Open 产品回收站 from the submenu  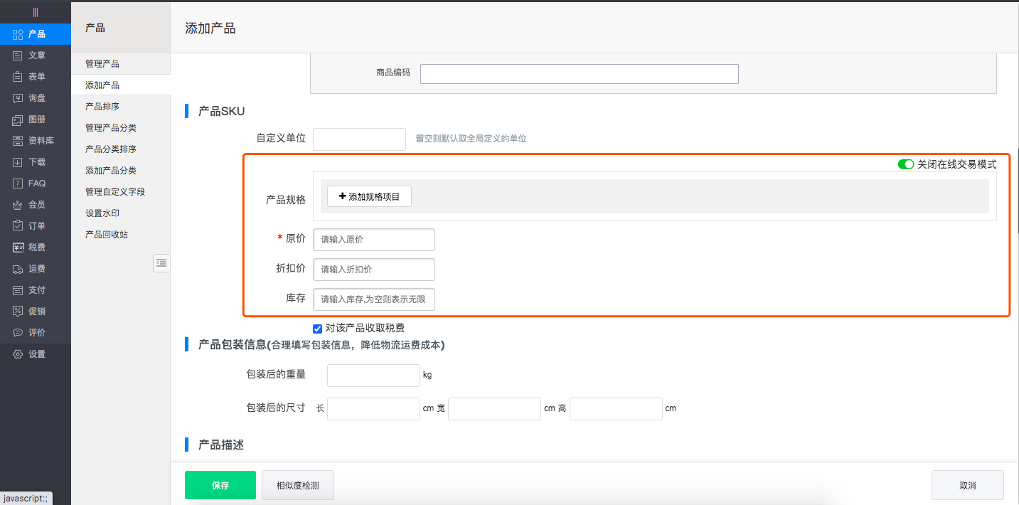click(x=107, y=235)
